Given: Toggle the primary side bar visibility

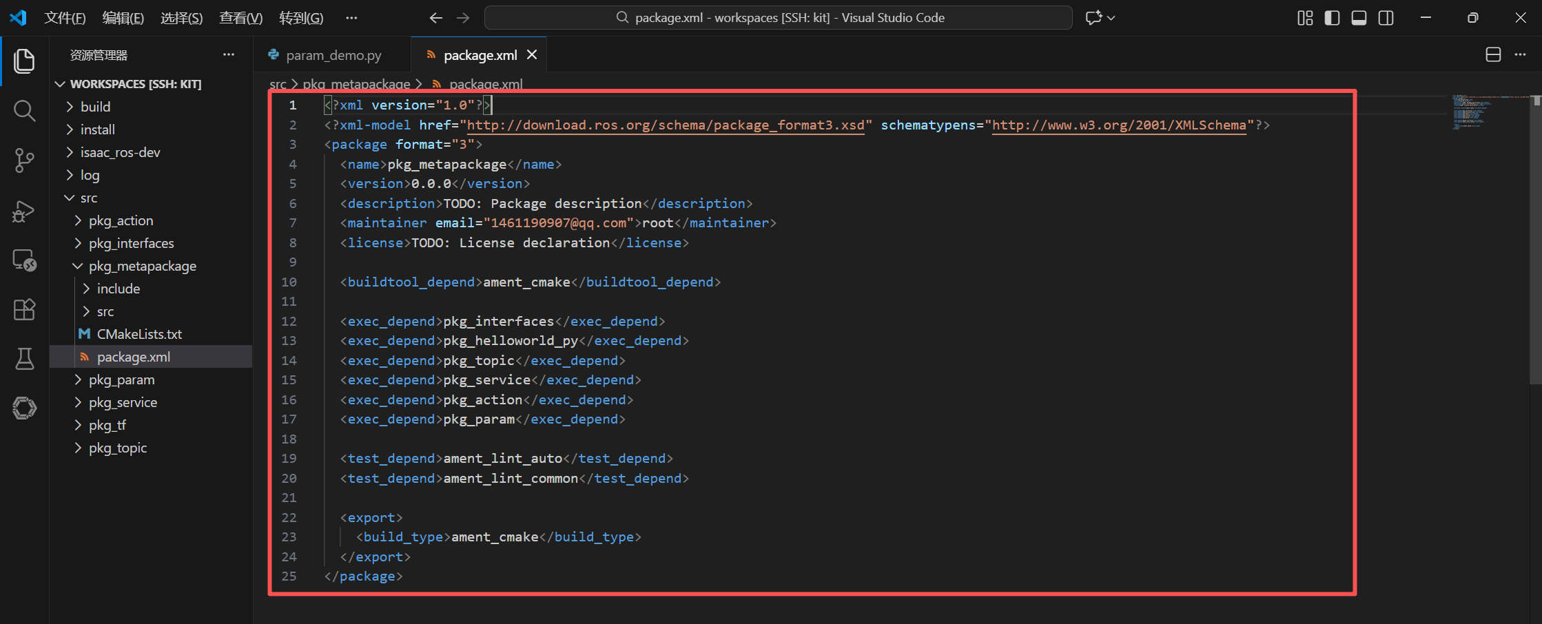Looking at the screenshot, I should tap(1332, 17).
